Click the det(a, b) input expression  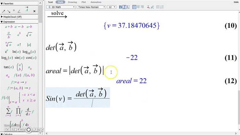click(61, 47)
